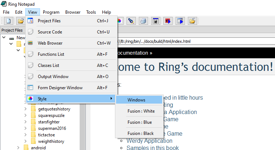Expand the android folder in tree
The image size is (275, 150).
18,147
